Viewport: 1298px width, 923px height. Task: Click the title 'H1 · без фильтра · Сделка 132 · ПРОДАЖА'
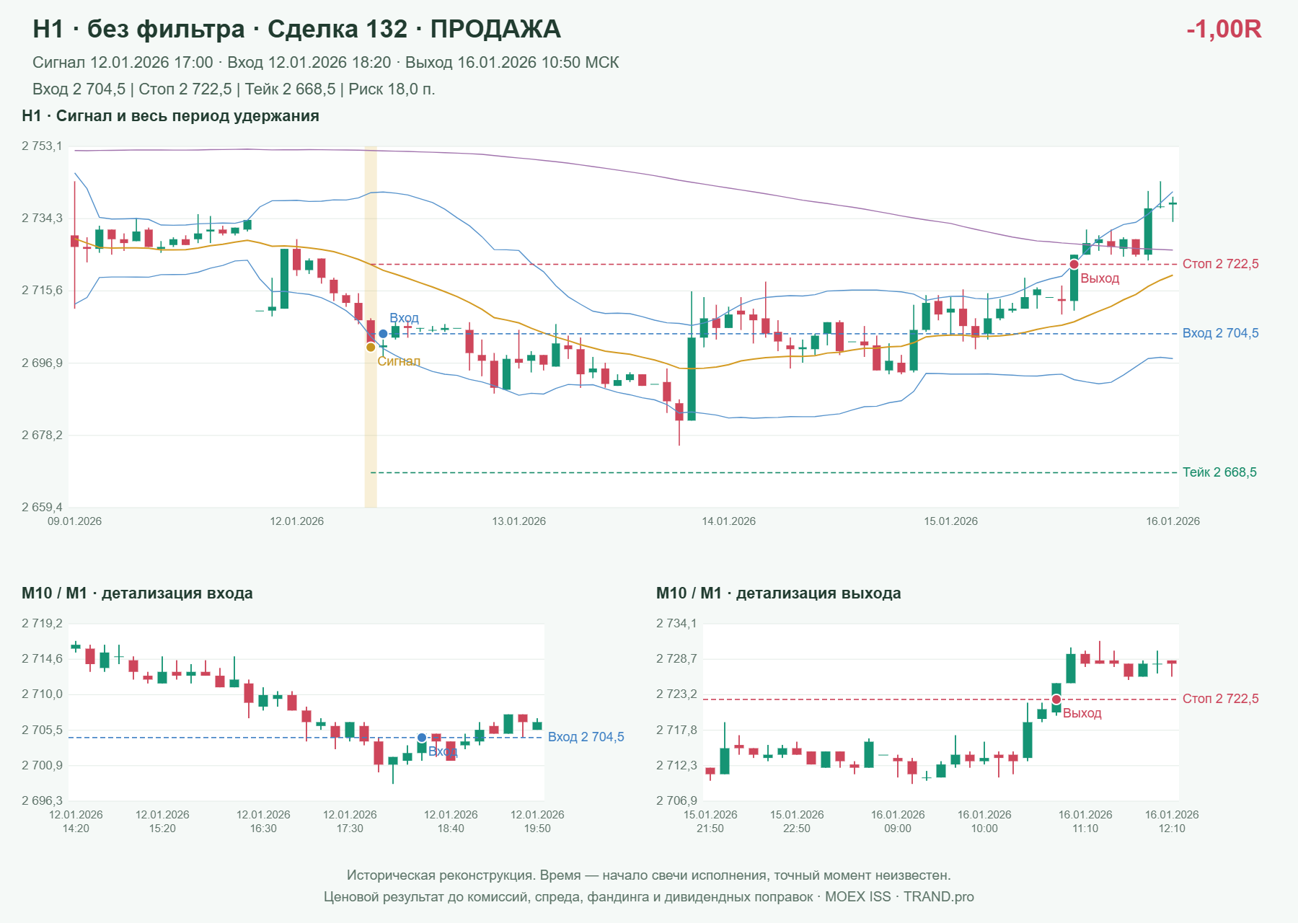pos(296,29)
